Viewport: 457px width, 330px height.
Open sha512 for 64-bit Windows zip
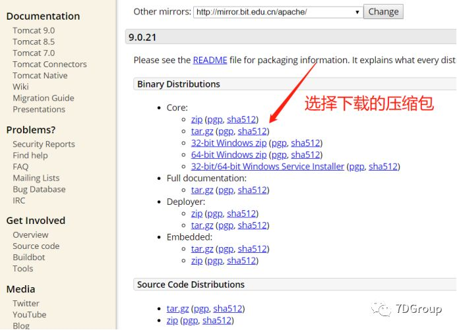point(305,155)
